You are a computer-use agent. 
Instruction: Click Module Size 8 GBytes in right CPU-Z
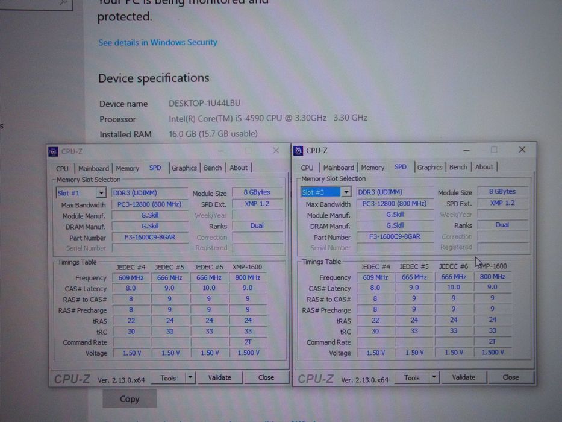(502, 192)
